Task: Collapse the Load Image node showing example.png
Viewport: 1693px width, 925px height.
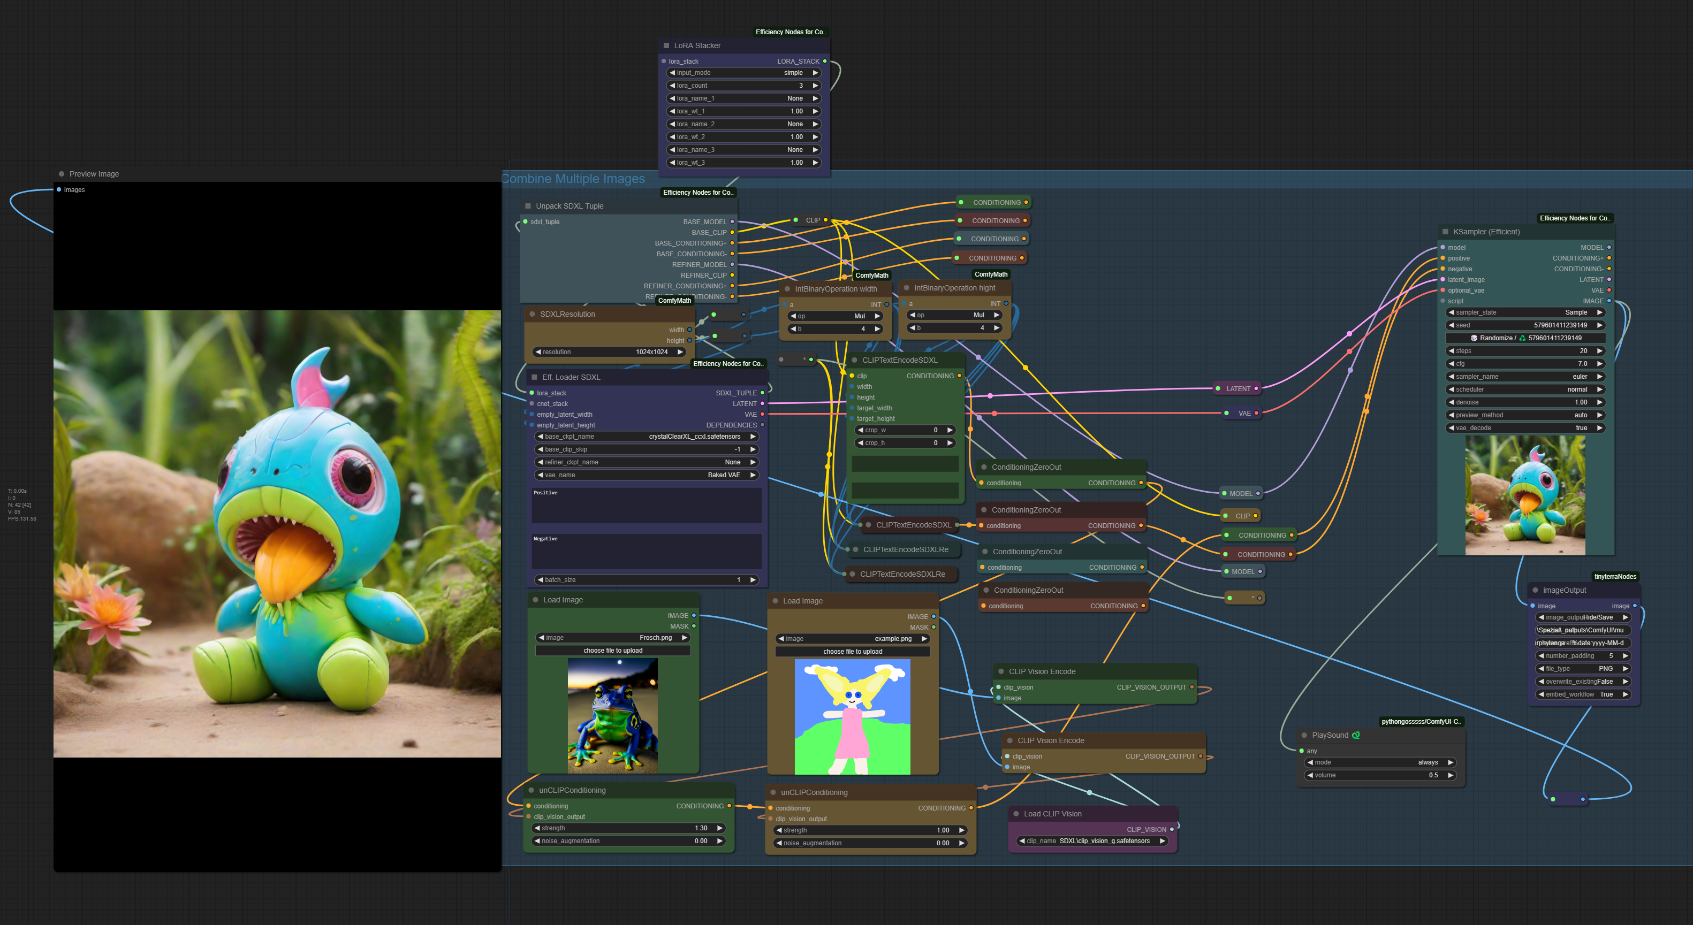Action: (x=776, y=601)
